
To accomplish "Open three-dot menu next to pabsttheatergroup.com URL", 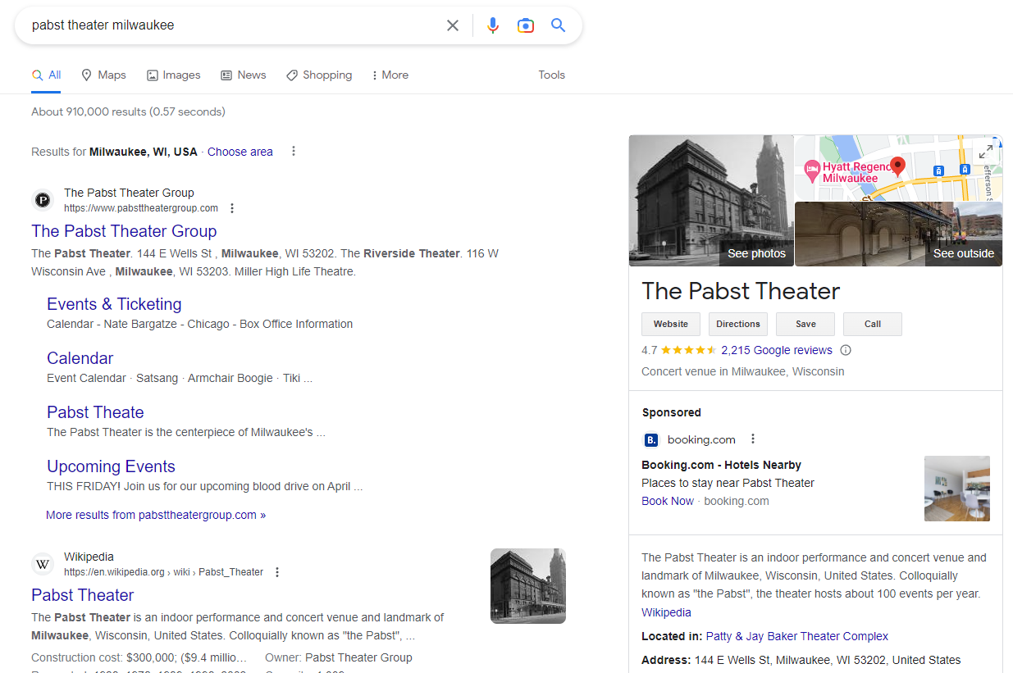I will click(x=232, y=208).
